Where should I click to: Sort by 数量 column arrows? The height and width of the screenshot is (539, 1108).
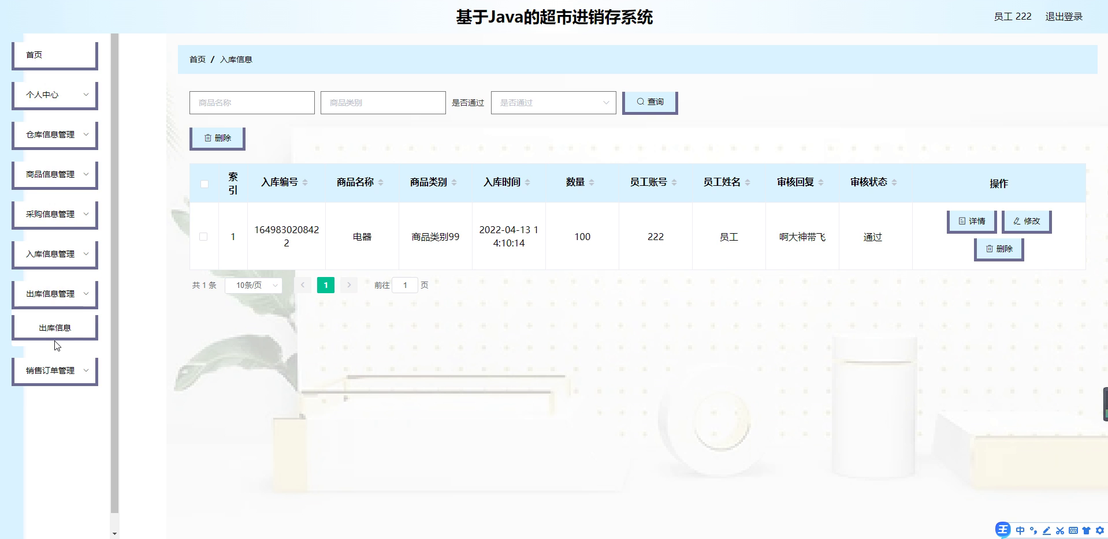pos(592,182)
